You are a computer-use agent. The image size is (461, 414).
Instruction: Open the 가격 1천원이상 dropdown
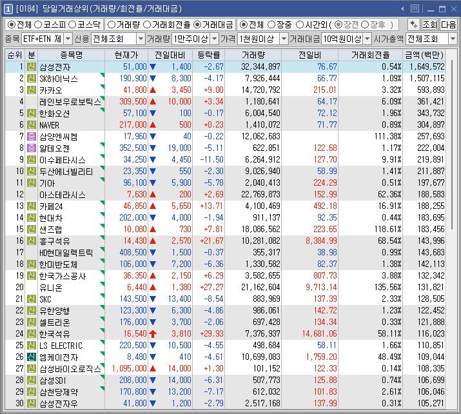[x=284, y=39]
